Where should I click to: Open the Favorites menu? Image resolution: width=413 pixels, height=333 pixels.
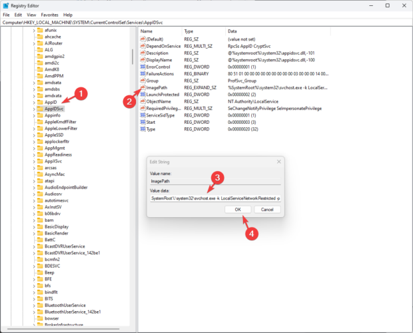pyautogui.click(x=49, y=14)
